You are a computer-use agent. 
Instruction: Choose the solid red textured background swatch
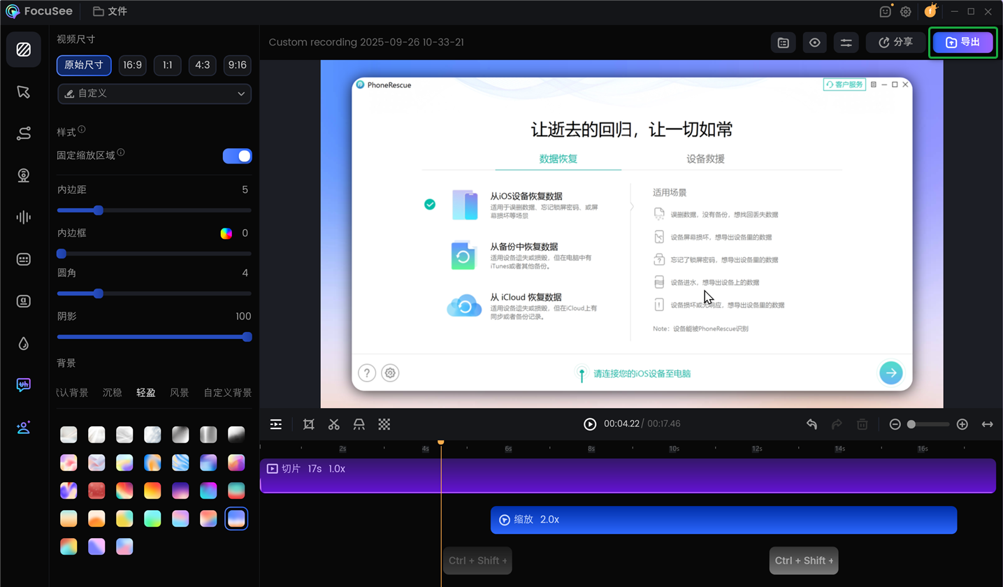[96, 491]
